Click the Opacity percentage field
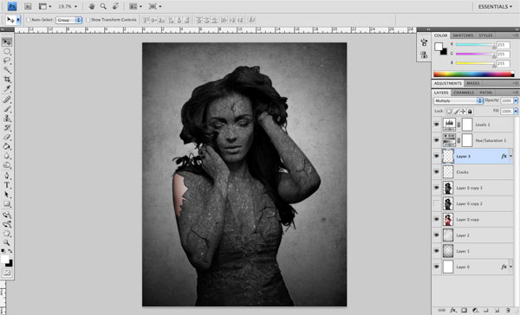The width and height of the screenshot is (520, 315). point(506,100)
